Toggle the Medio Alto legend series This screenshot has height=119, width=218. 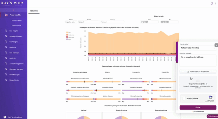[x=70, y=35]
